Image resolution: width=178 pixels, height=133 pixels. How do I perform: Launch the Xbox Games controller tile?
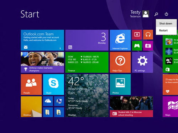137,46
